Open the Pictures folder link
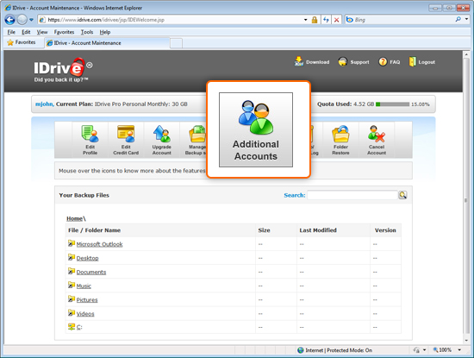The width and height of the screenshot is (474, 358). coord(87,300)
